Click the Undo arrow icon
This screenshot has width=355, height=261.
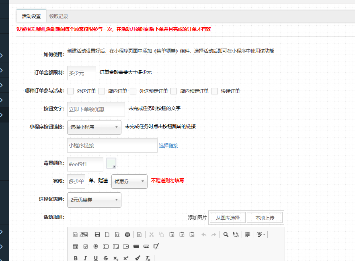tap(204, 234)
